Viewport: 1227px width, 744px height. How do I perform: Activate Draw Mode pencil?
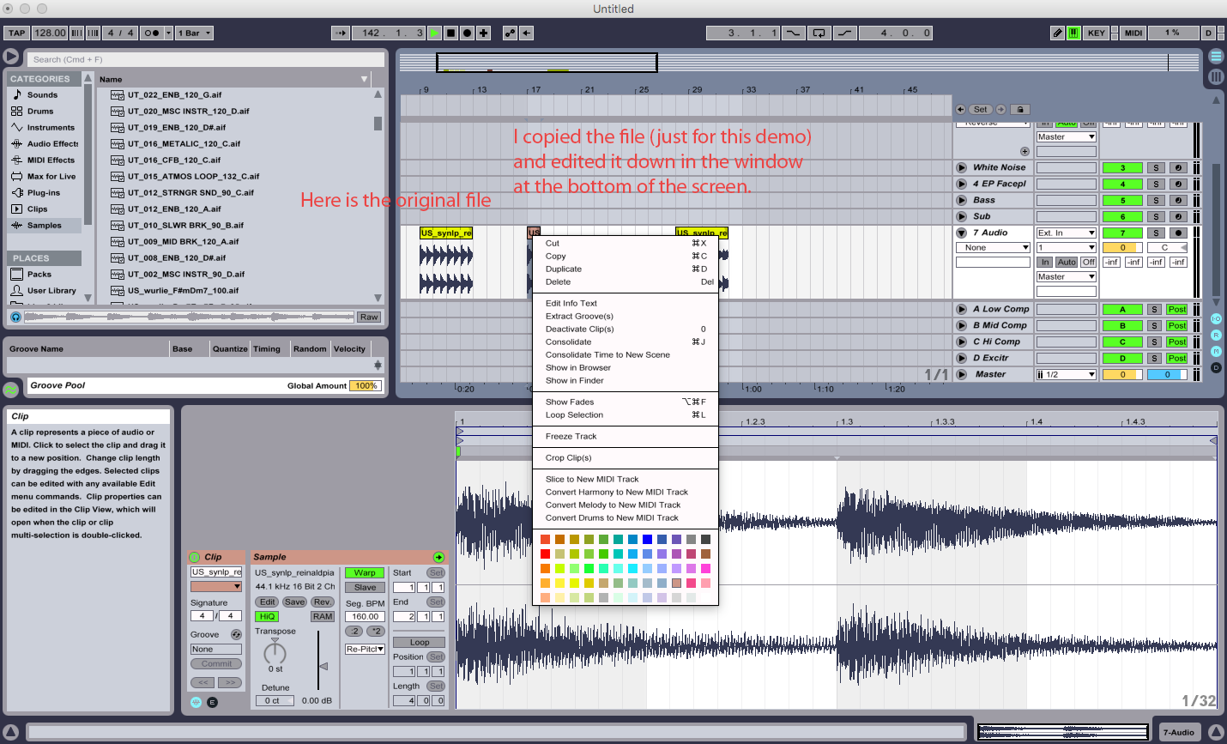click(x=1057, y=33)
